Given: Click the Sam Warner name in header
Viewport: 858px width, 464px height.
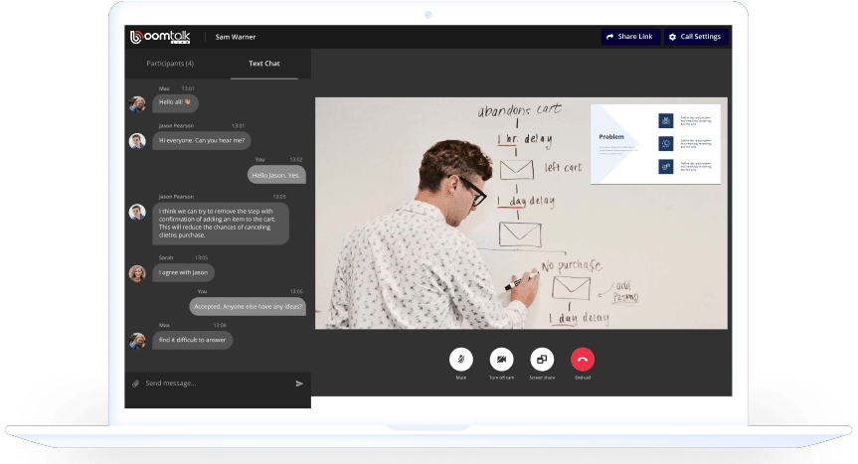Looking at the screenshot, I should click(235, 37).
